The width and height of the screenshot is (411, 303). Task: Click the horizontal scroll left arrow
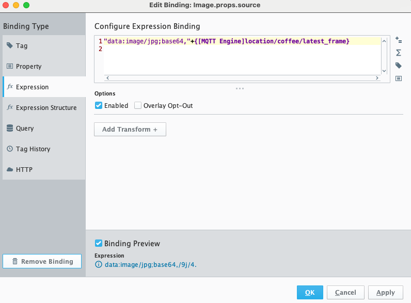(108, 78)
